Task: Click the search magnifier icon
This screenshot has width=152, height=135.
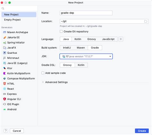Action: tap(3, 8)
